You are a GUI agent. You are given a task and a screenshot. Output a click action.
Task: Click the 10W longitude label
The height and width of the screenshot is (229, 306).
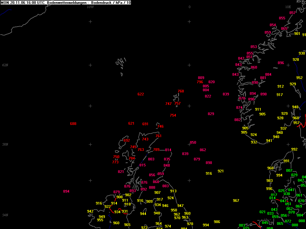coord(90,7)
